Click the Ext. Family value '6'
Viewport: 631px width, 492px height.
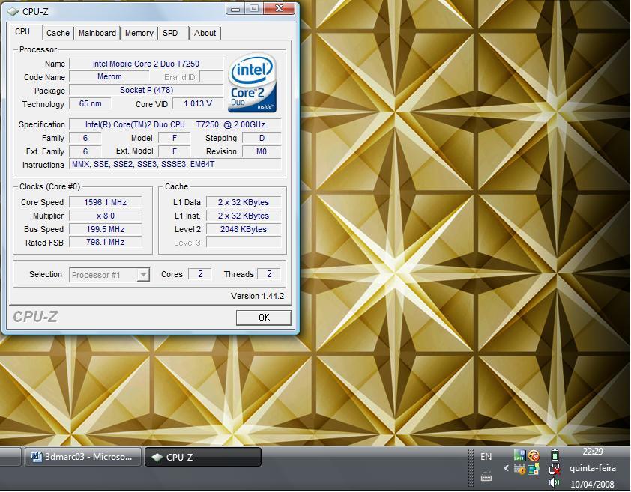coord(85,152)
